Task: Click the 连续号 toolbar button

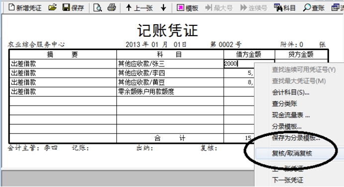Action: coord(254,8)
